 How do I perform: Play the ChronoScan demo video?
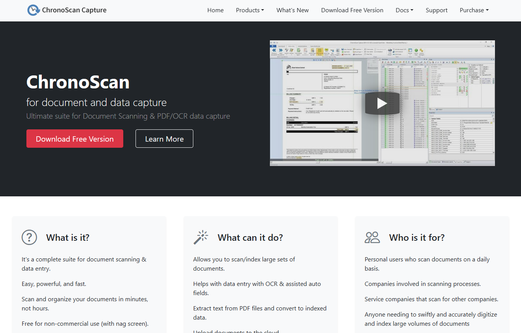coord(382,103)
